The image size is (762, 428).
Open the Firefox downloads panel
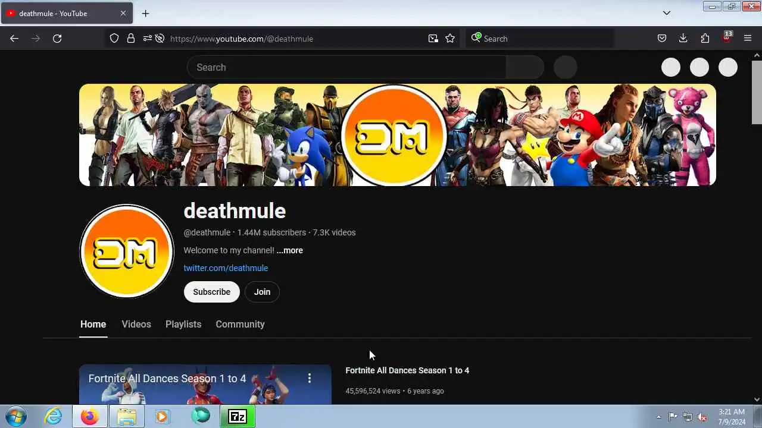coord(683,39)
